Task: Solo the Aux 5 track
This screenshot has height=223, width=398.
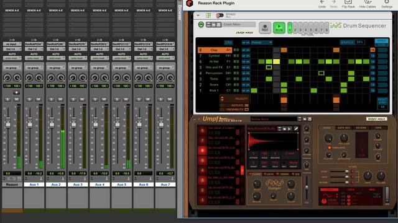Action: (117, 99)
